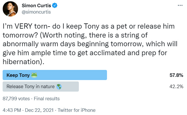Click the globe emoji on the Release Tony option
The width and height of the screenshot is (187, 115).
[x=59, y=87]
